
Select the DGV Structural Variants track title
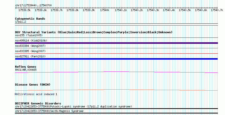coord(94,32)
